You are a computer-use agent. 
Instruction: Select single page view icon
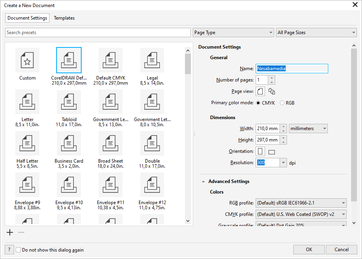260,91
